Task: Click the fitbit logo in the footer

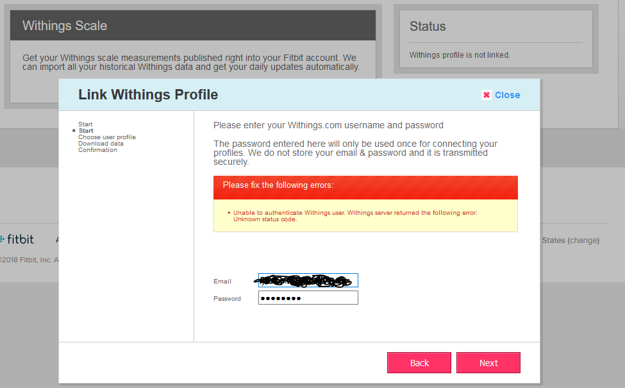Action: [x=18, y=239]
